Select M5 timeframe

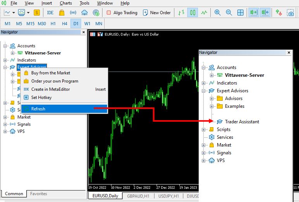click(x=19, y=24)
